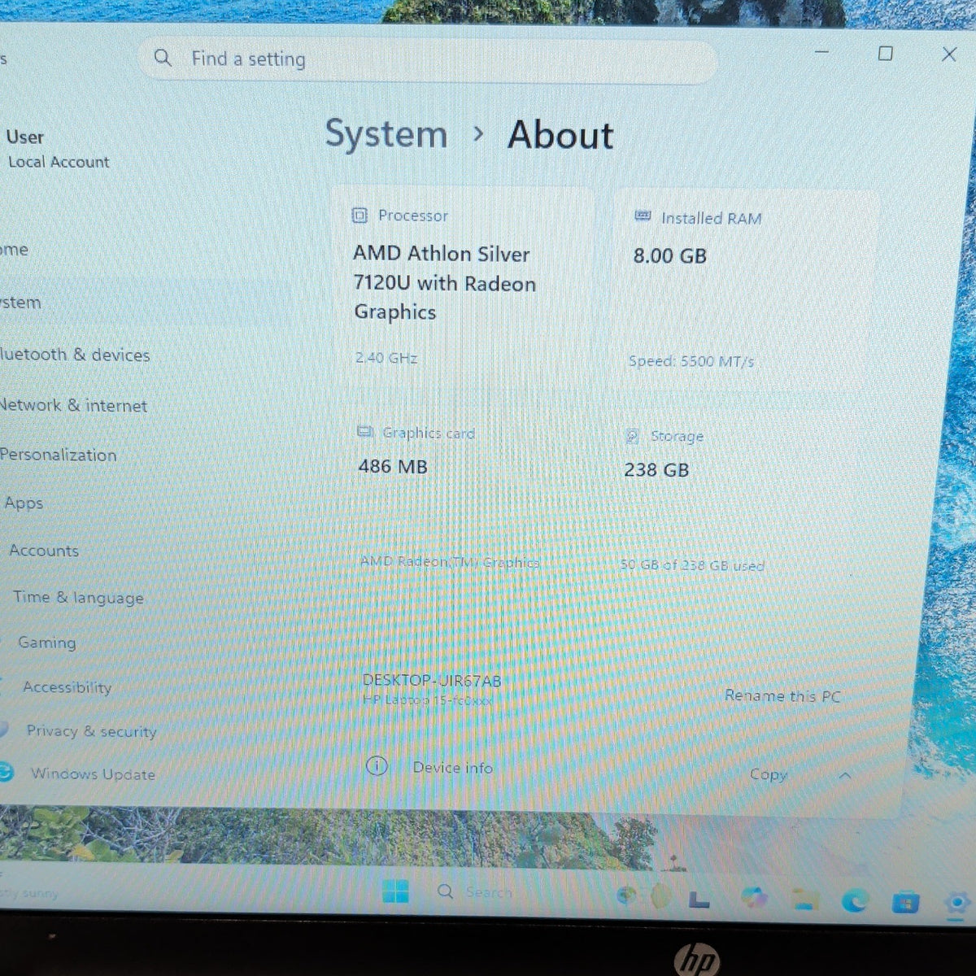Click the taskbar Search field

click(x=488, y=892)
